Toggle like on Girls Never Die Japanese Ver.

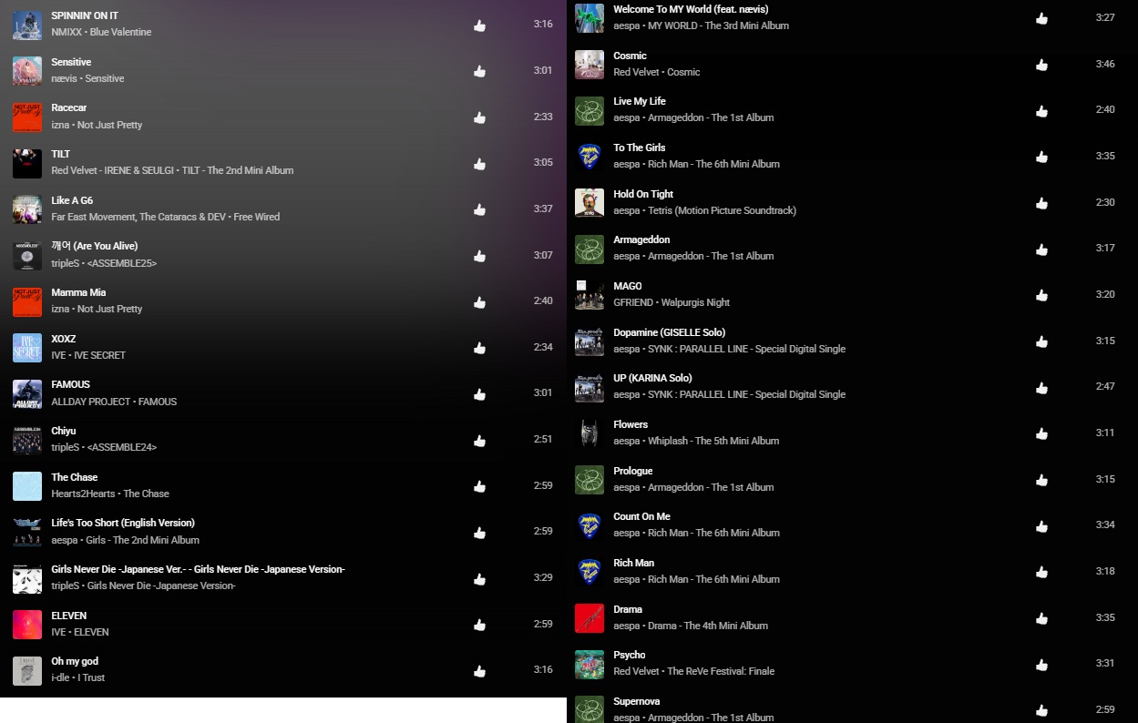coord(479,579)
